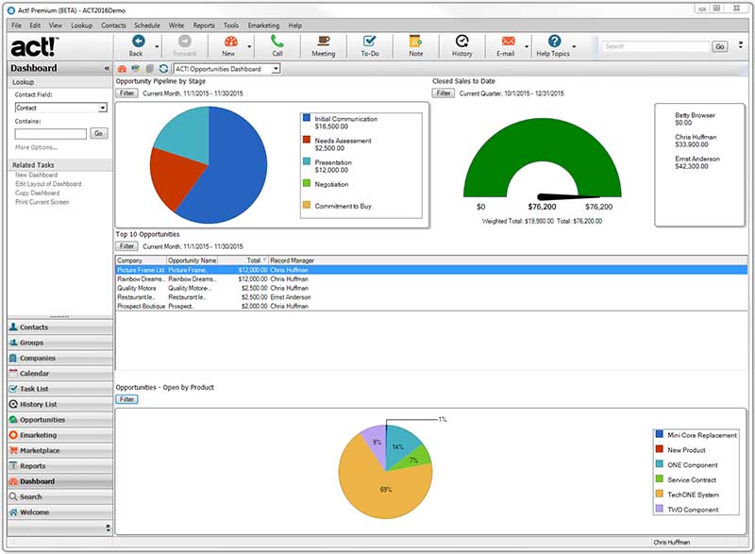755x554 pixels.
Task: Expand toolbar overflow options beside search Go
Action: 741,45
